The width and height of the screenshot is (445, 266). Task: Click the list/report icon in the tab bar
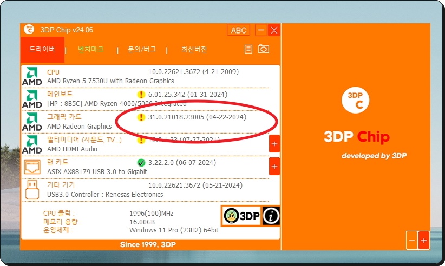pyautogui.click(x=248, y=49)
